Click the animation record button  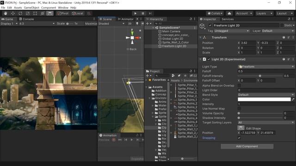(114, 140)
